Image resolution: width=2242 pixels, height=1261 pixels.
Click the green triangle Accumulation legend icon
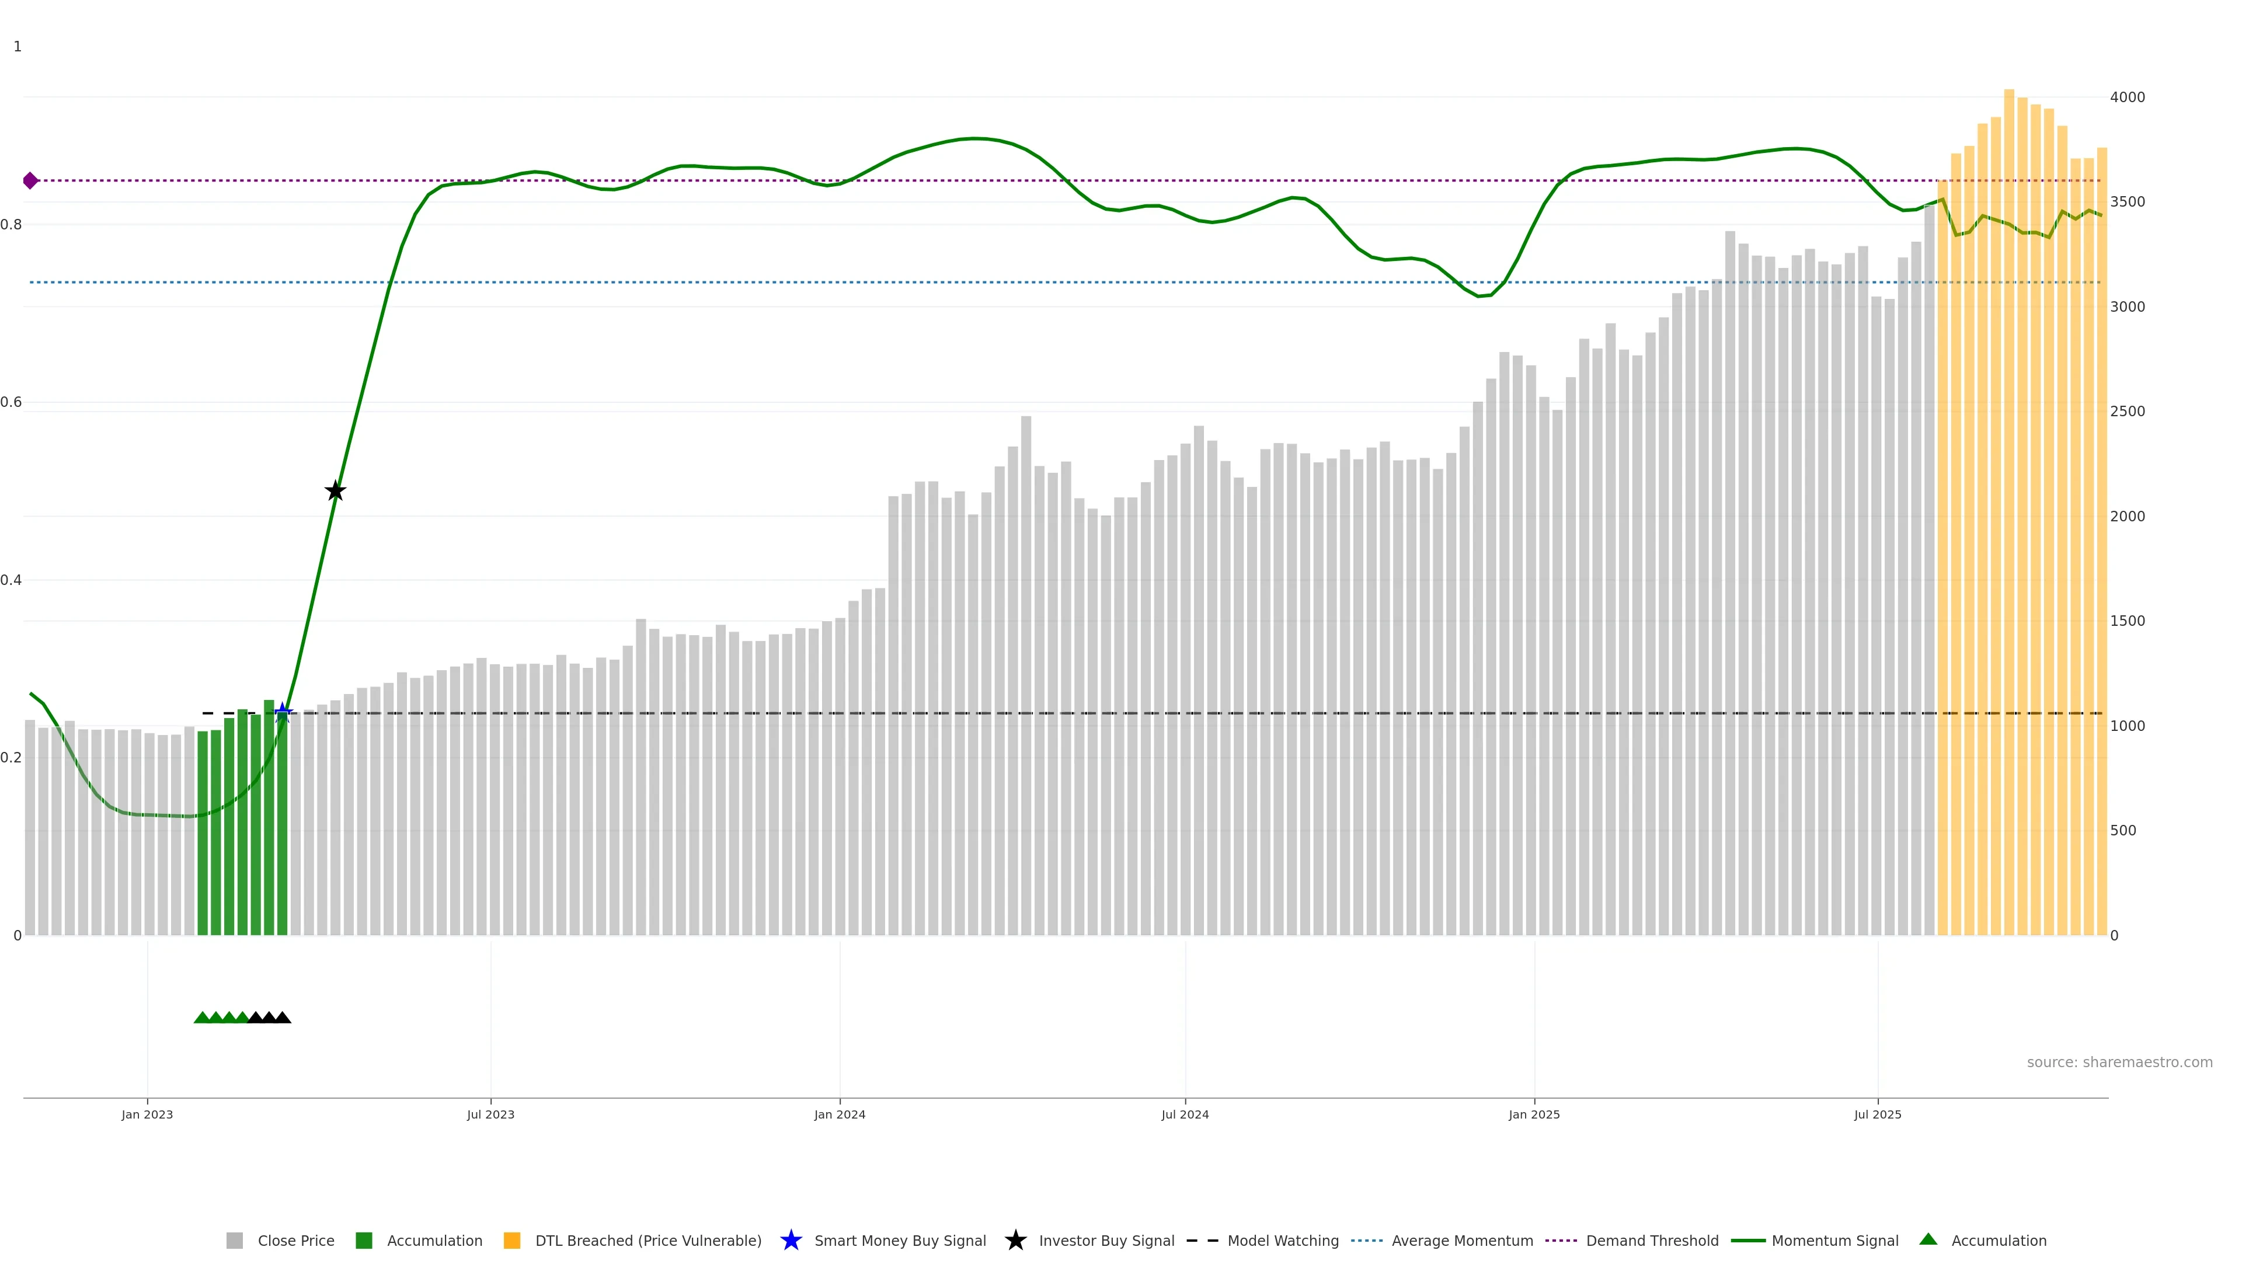point(1928,1239)
